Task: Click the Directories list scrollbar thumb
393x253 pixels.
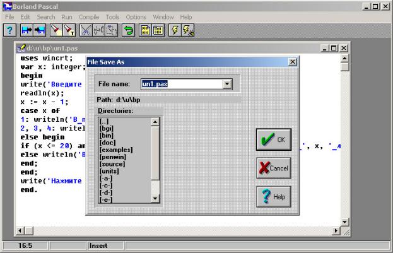Action: pos(155,153)
